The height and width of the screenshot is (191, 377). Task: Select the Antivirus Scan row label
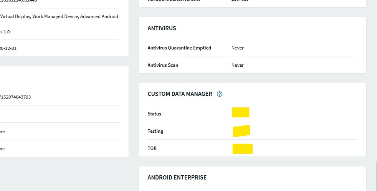163,65
